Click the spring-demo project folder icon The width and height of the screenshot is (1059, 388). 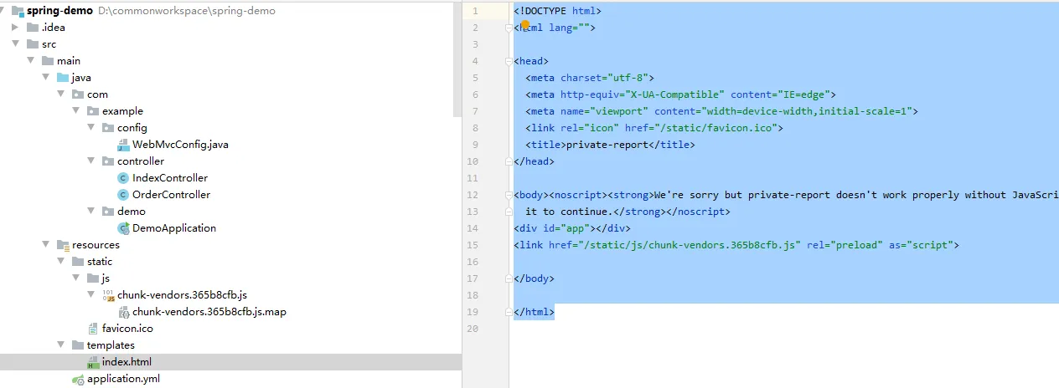tap(18, 11)
